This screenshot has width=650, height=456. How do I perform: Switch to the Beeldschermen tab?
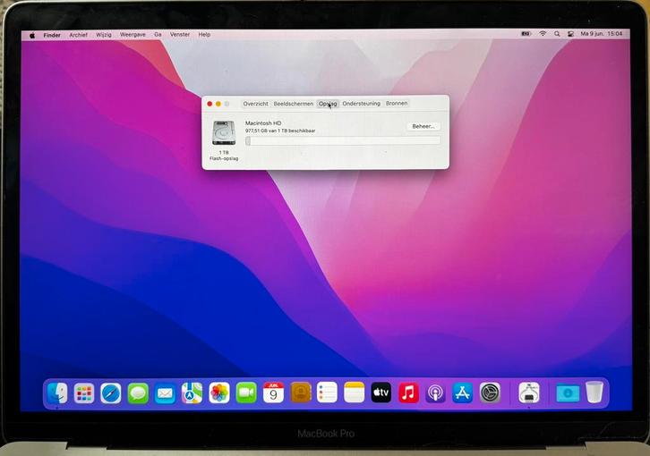click(x=293, y=104)
